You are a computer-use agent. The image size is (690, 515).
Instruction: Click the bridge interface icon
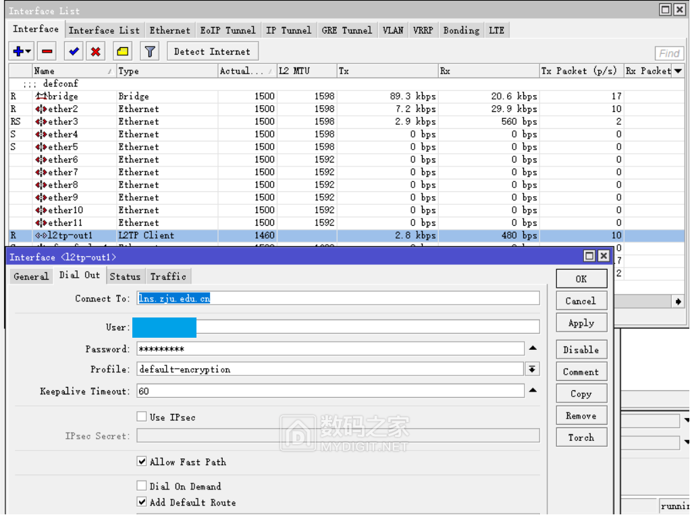click(41, 96)
